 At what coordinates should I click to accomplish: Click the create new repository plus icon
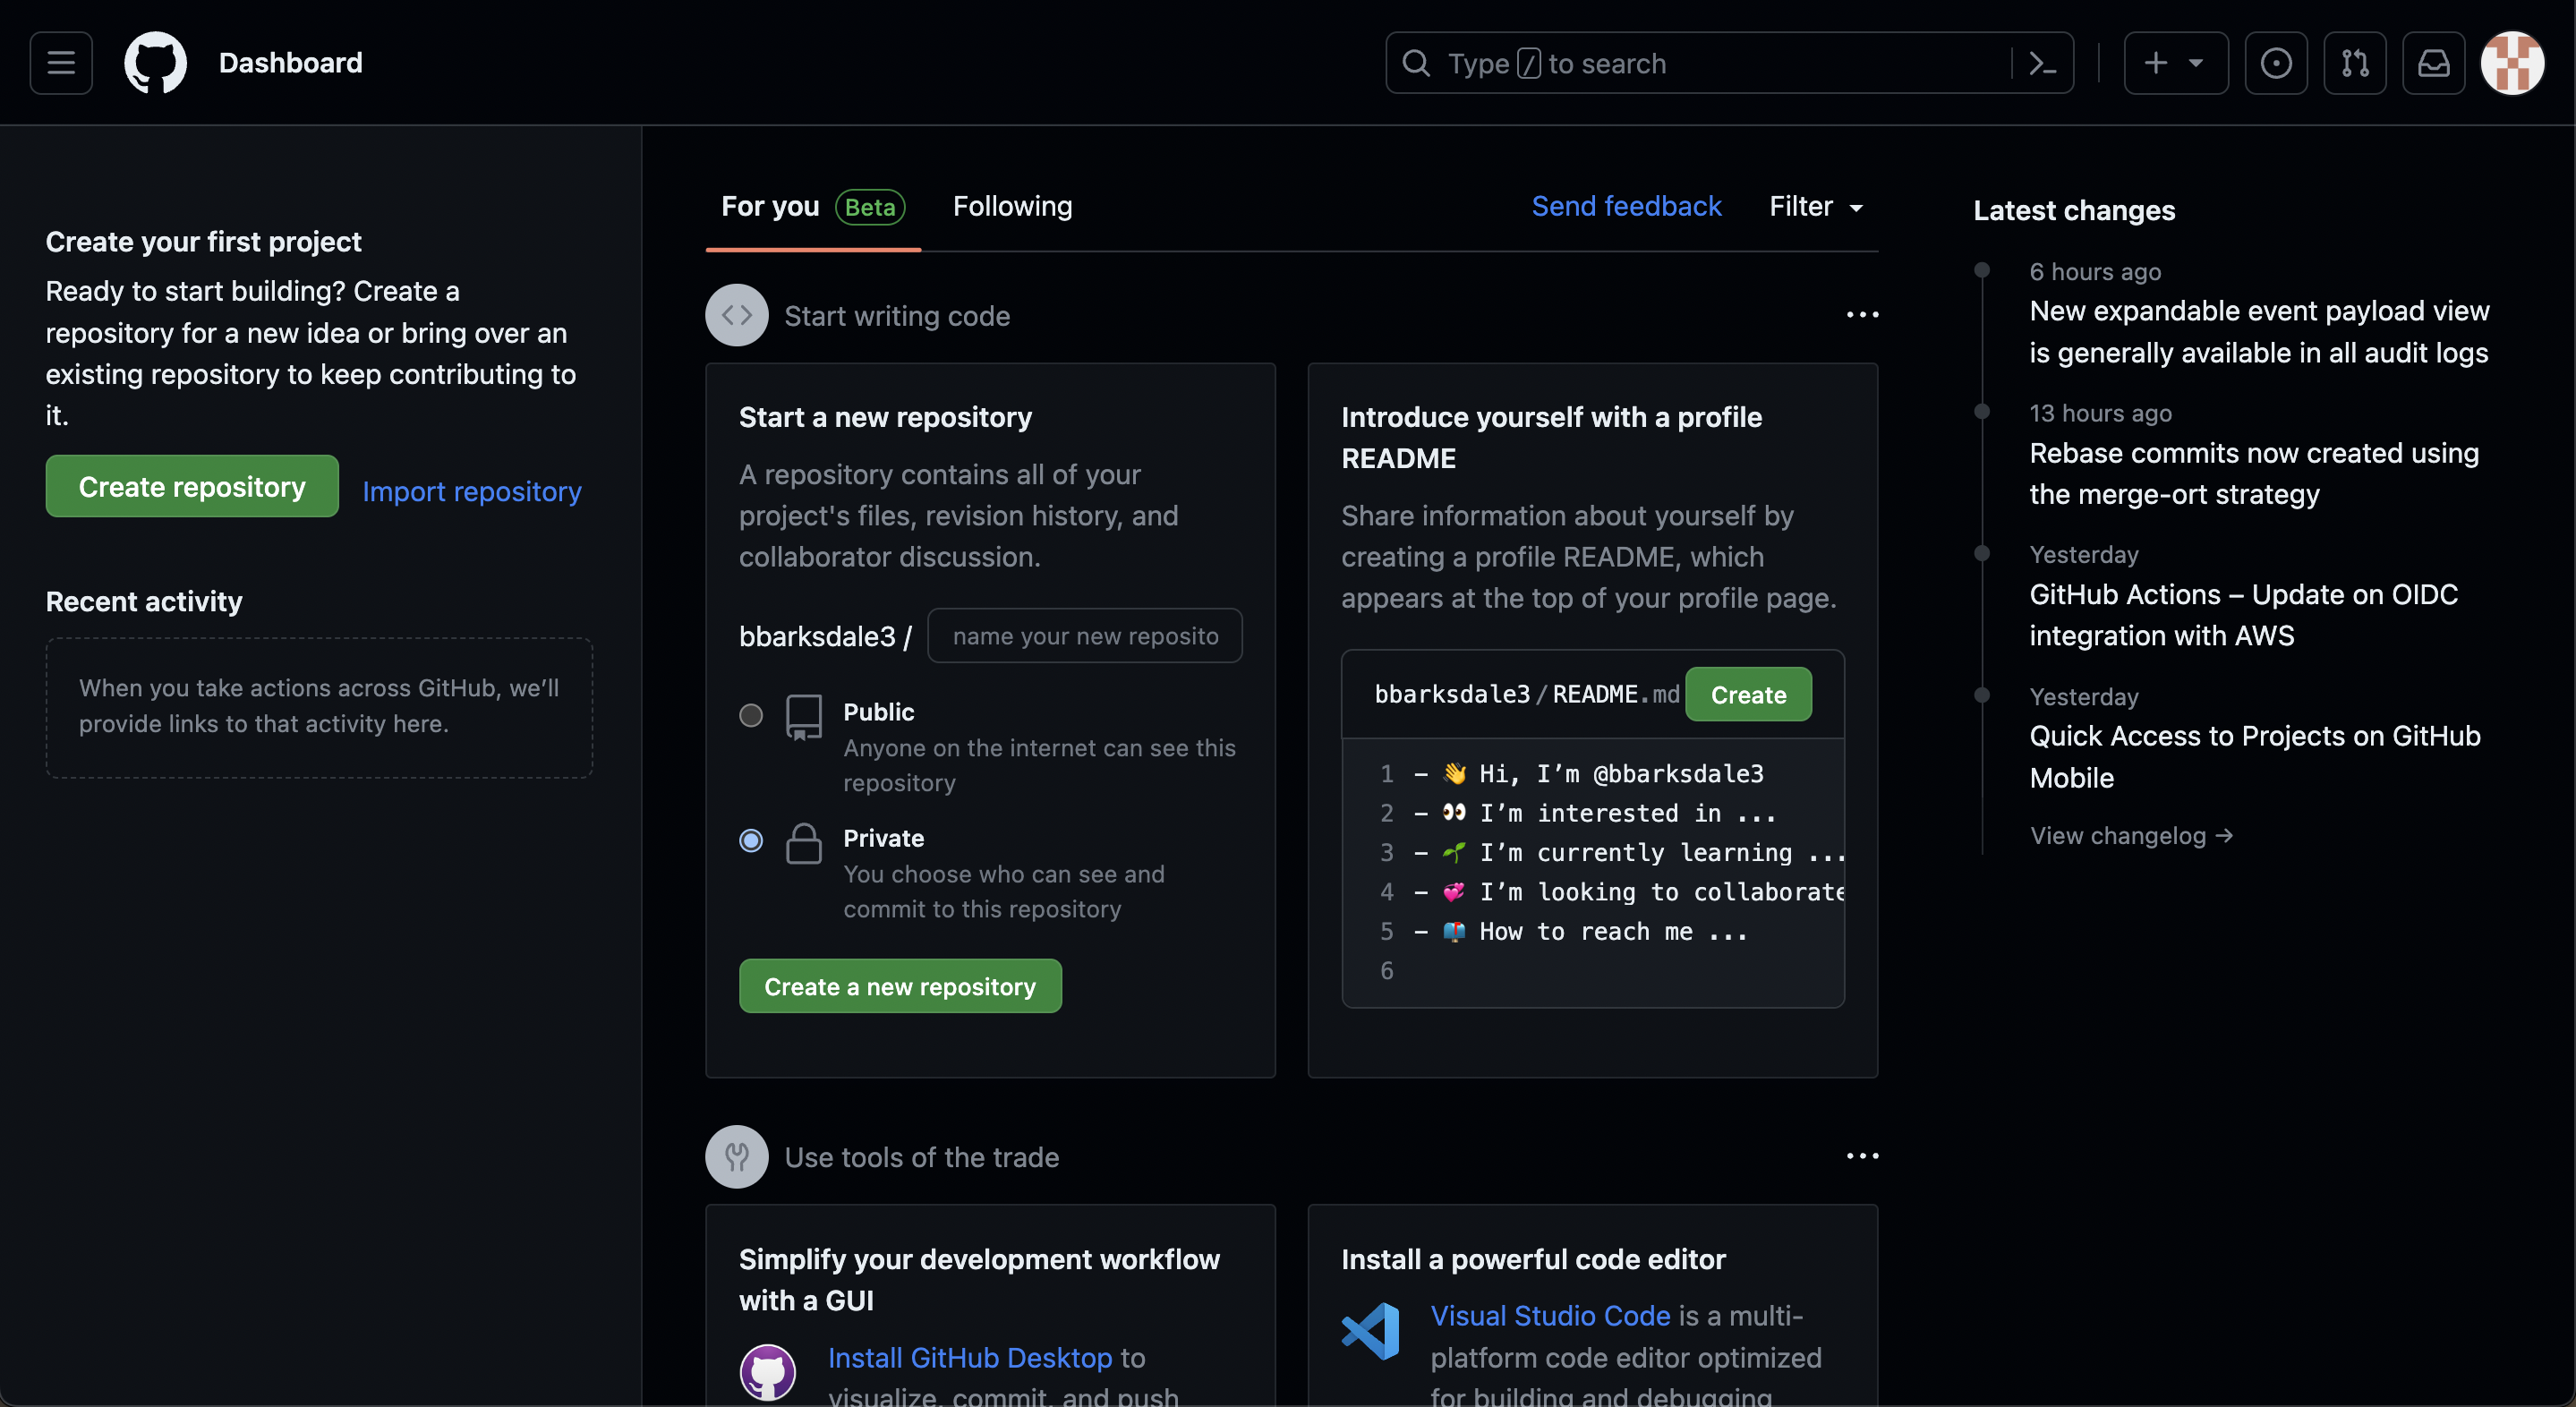point(2155,63)
